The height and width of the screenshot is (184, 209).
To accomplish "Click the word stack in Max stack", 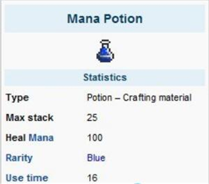I will click(41, 118).
